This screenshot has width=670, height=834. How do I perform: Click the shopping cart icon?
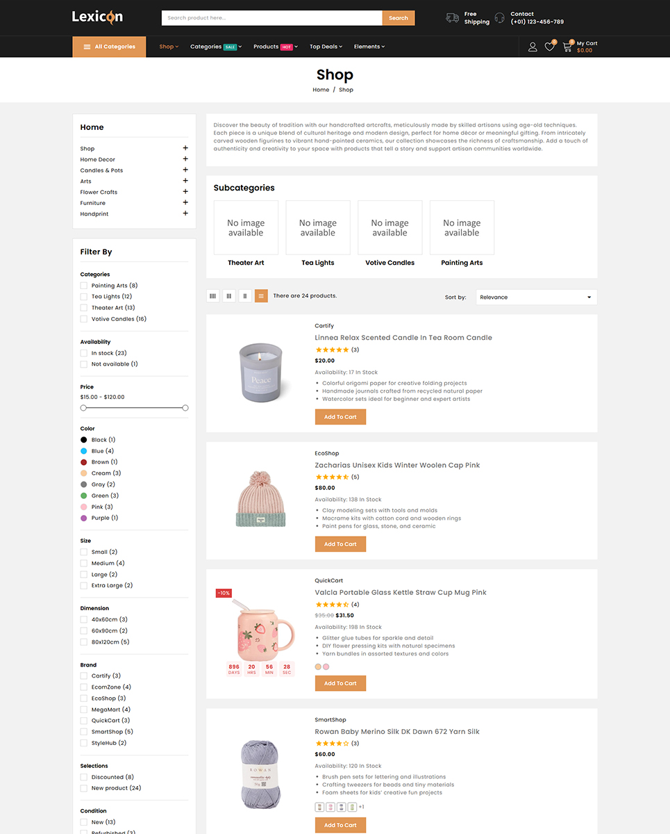coord(567,47)
